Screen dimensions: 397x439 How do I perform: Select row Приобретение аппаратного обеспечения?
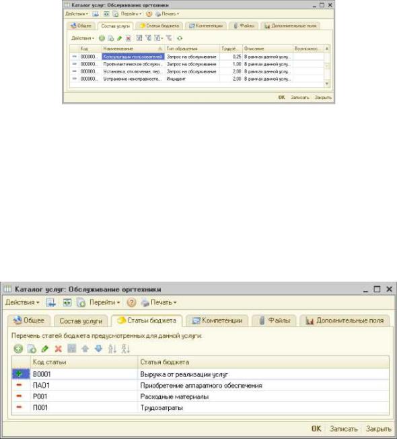point(201,386)
